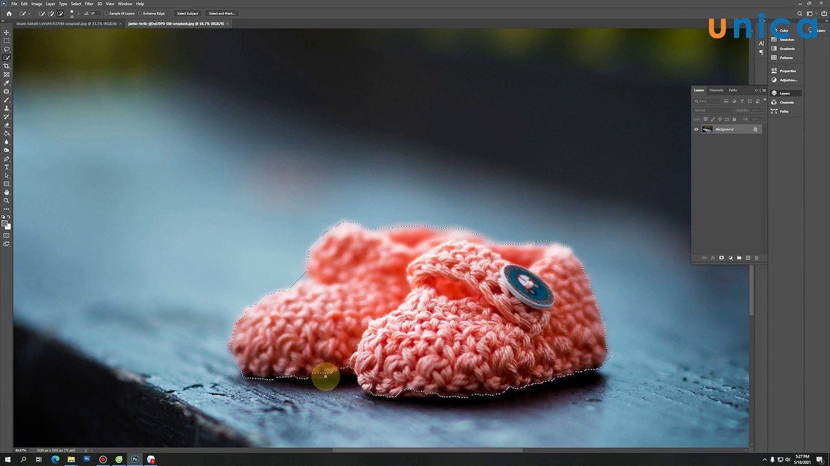This screenshot has height=466, width=830.
Task: Select the Paint Bucket tool
Action: (x=7, y=133)
